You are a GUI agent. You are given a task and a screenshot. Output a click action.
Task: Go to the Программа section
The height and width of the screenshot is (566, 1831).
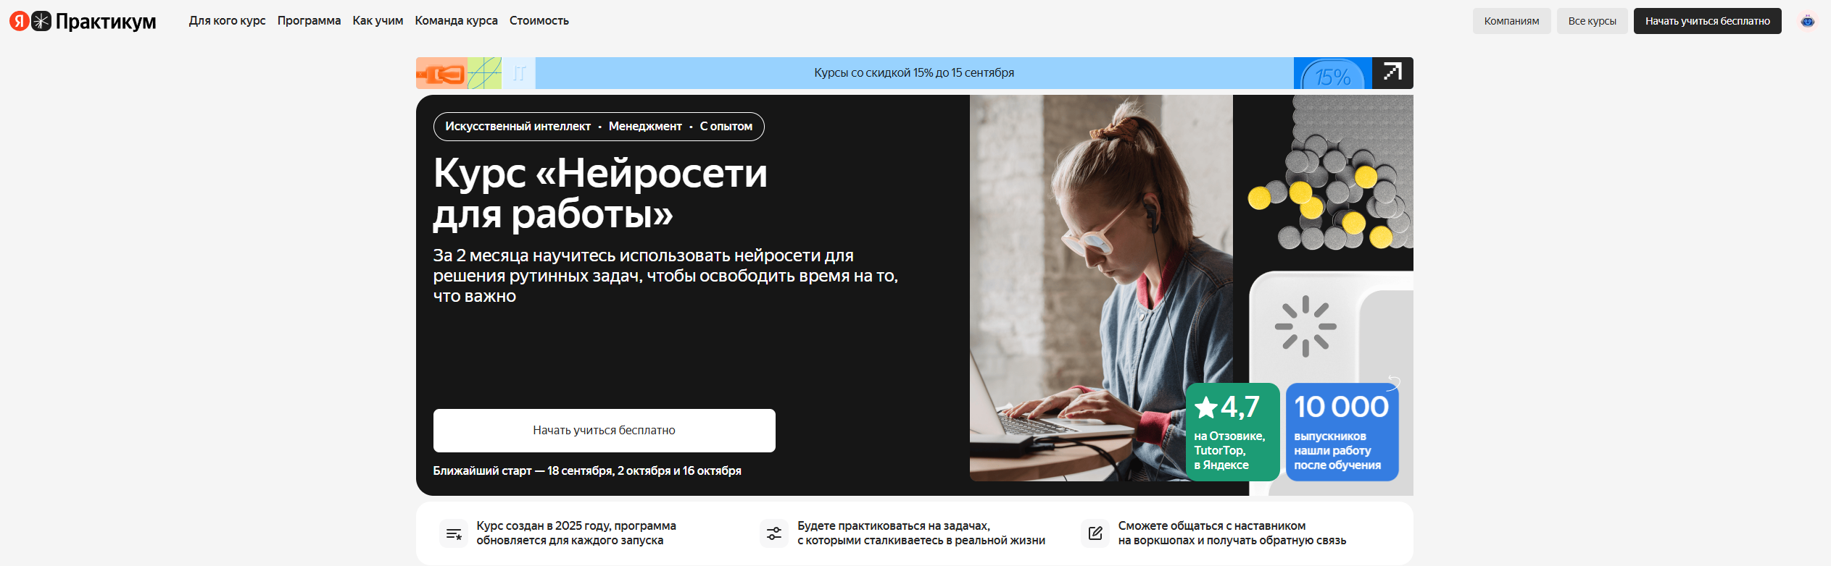point(309,21)
